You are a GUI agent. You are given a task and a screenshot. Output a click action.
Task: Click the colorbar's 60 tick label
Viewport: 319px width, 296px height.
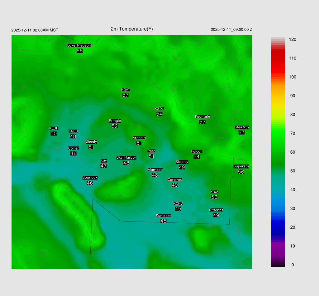(x=293, y=152)
